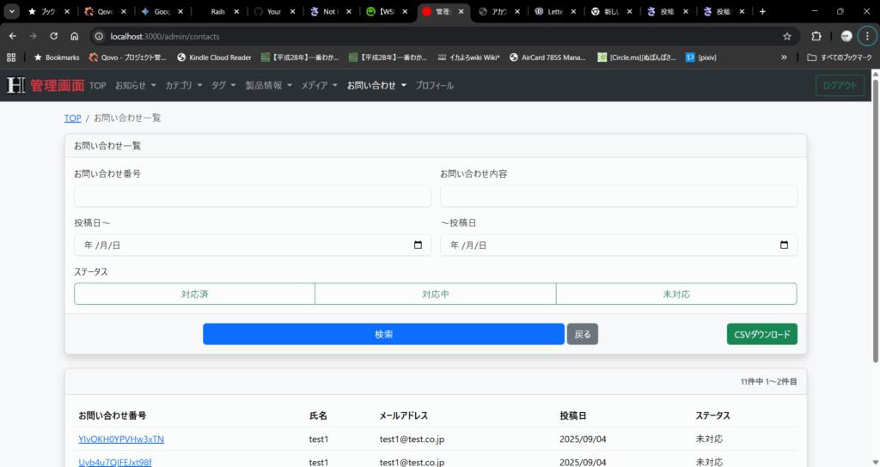880x467 pixels.
Task: Expand the お問い合わせ dropdown menu
Action: [376, 86]
